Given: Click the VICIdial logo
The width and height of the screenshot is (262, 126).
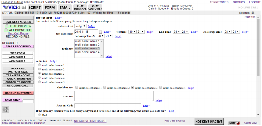Looking at the screenshot, I should tap(14, 7).
